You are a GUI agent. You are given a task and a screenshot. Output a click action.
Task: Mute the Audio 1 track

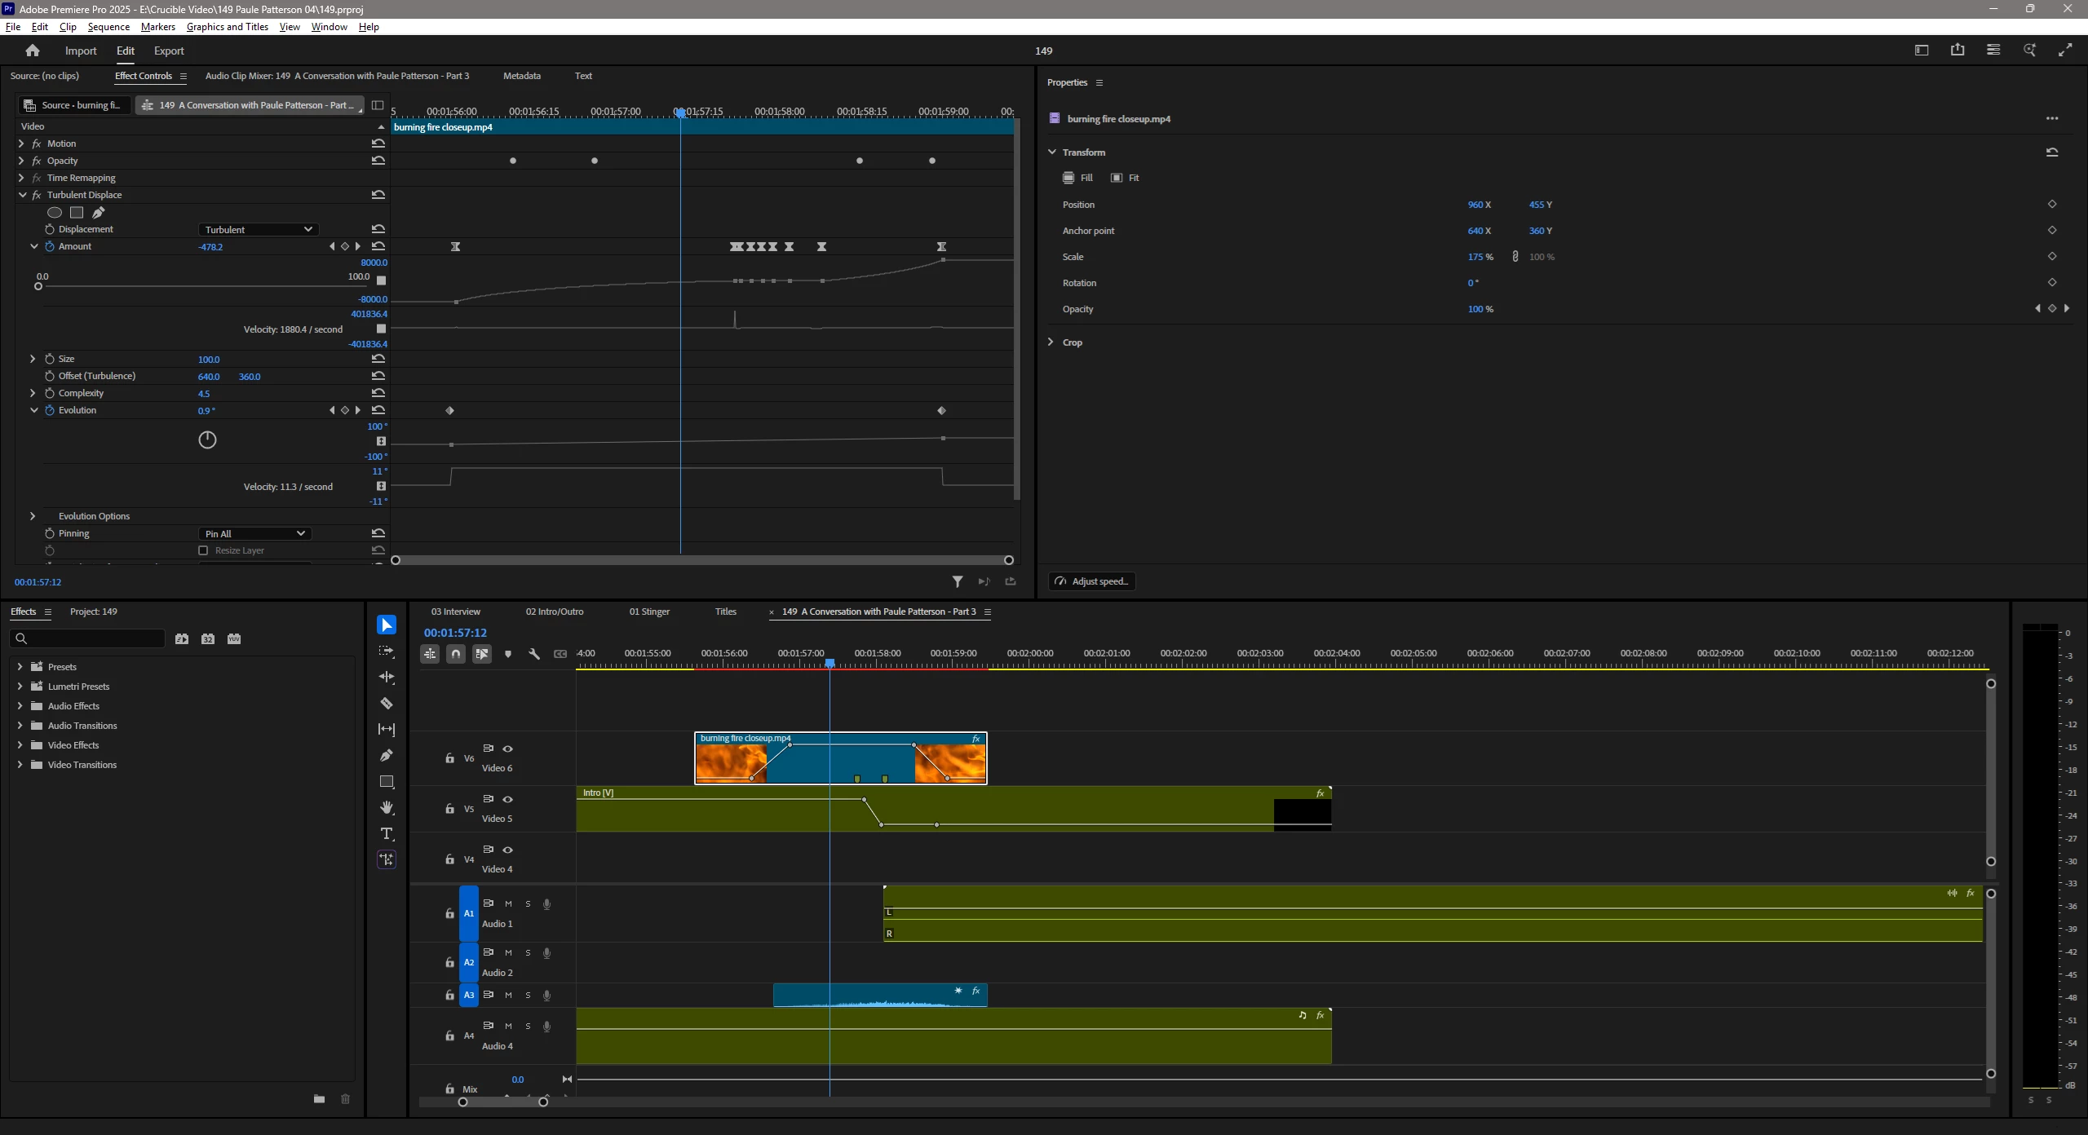[508, 903]
